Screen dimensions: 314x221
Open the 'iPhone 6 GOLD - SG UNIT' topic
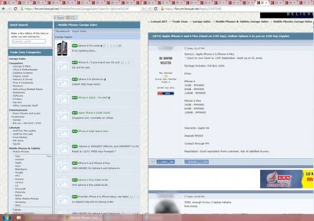coord(93,98)
